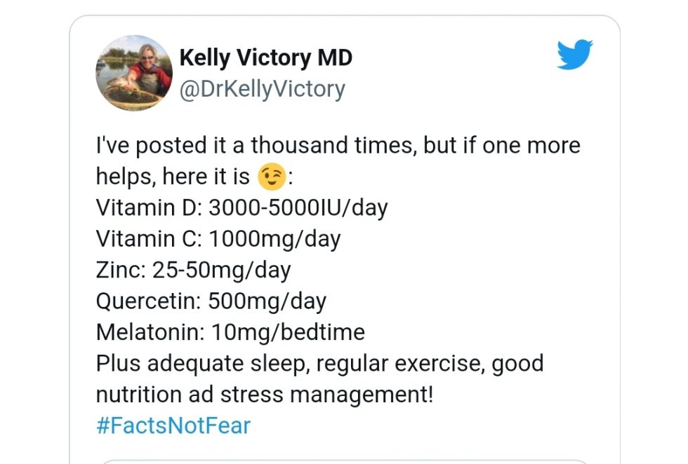Image resolution: width=688 pixels, height=464 pixels.
Task: Click the Quercetin 500mg/day line
Action: (x=211, y=301)
